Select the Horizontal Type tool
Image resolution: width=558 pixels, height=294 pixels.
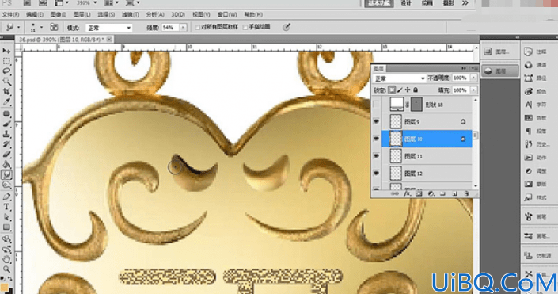pos(6,207)
